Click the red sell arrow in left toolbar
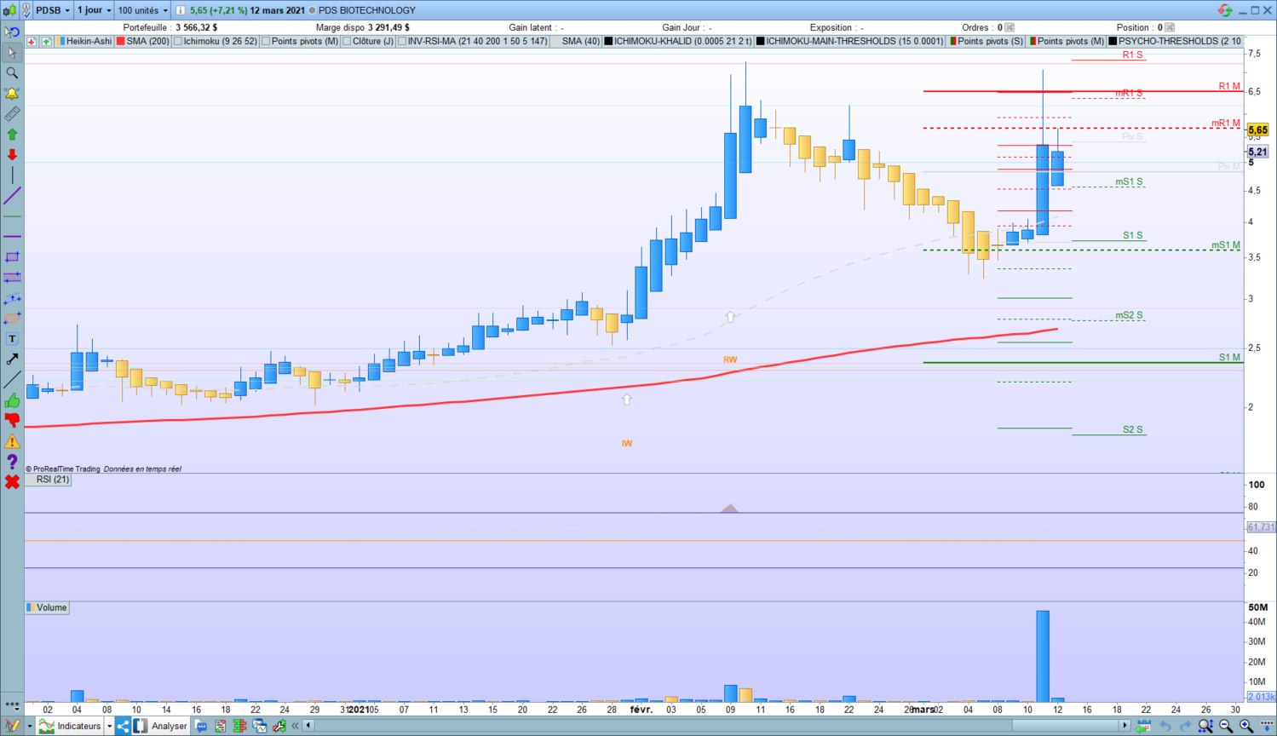 (x=12, y=155)
